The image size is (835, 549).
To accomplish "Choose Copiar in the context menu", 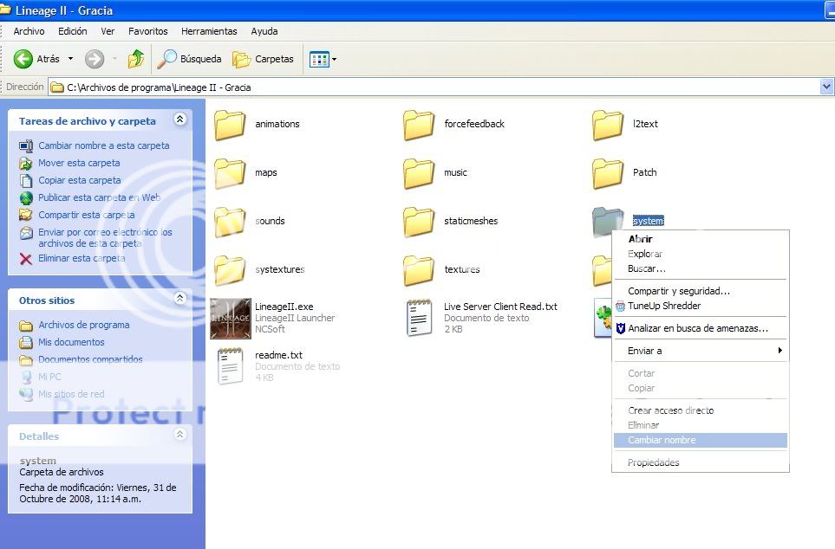I will tap(701, 388).
